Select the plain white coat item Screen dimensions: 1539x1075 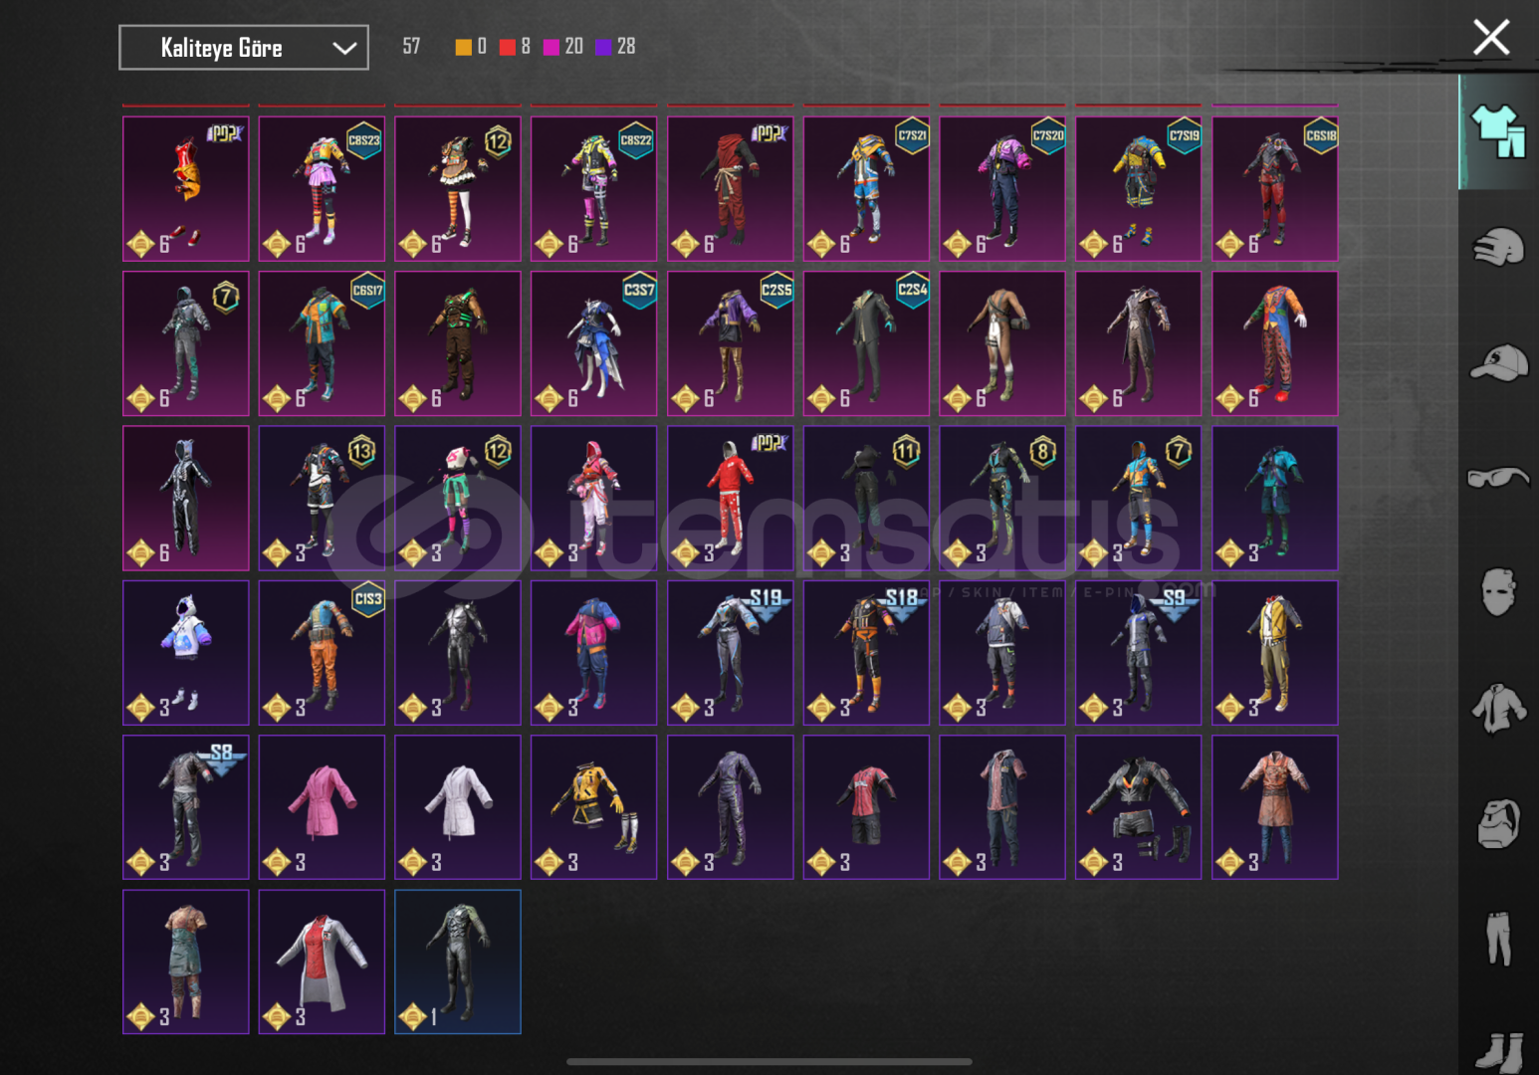pyautogui.click(x=458, y=807)
